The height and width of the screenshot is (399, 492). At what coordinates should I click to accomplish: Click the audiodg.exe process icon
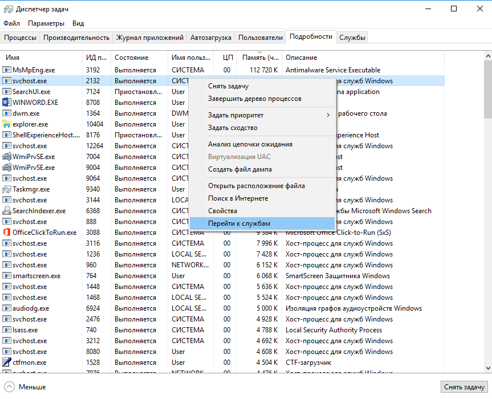point(7,308)
